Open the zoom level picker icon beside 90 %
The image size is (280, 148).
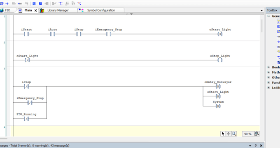click(x=257, y=134)
